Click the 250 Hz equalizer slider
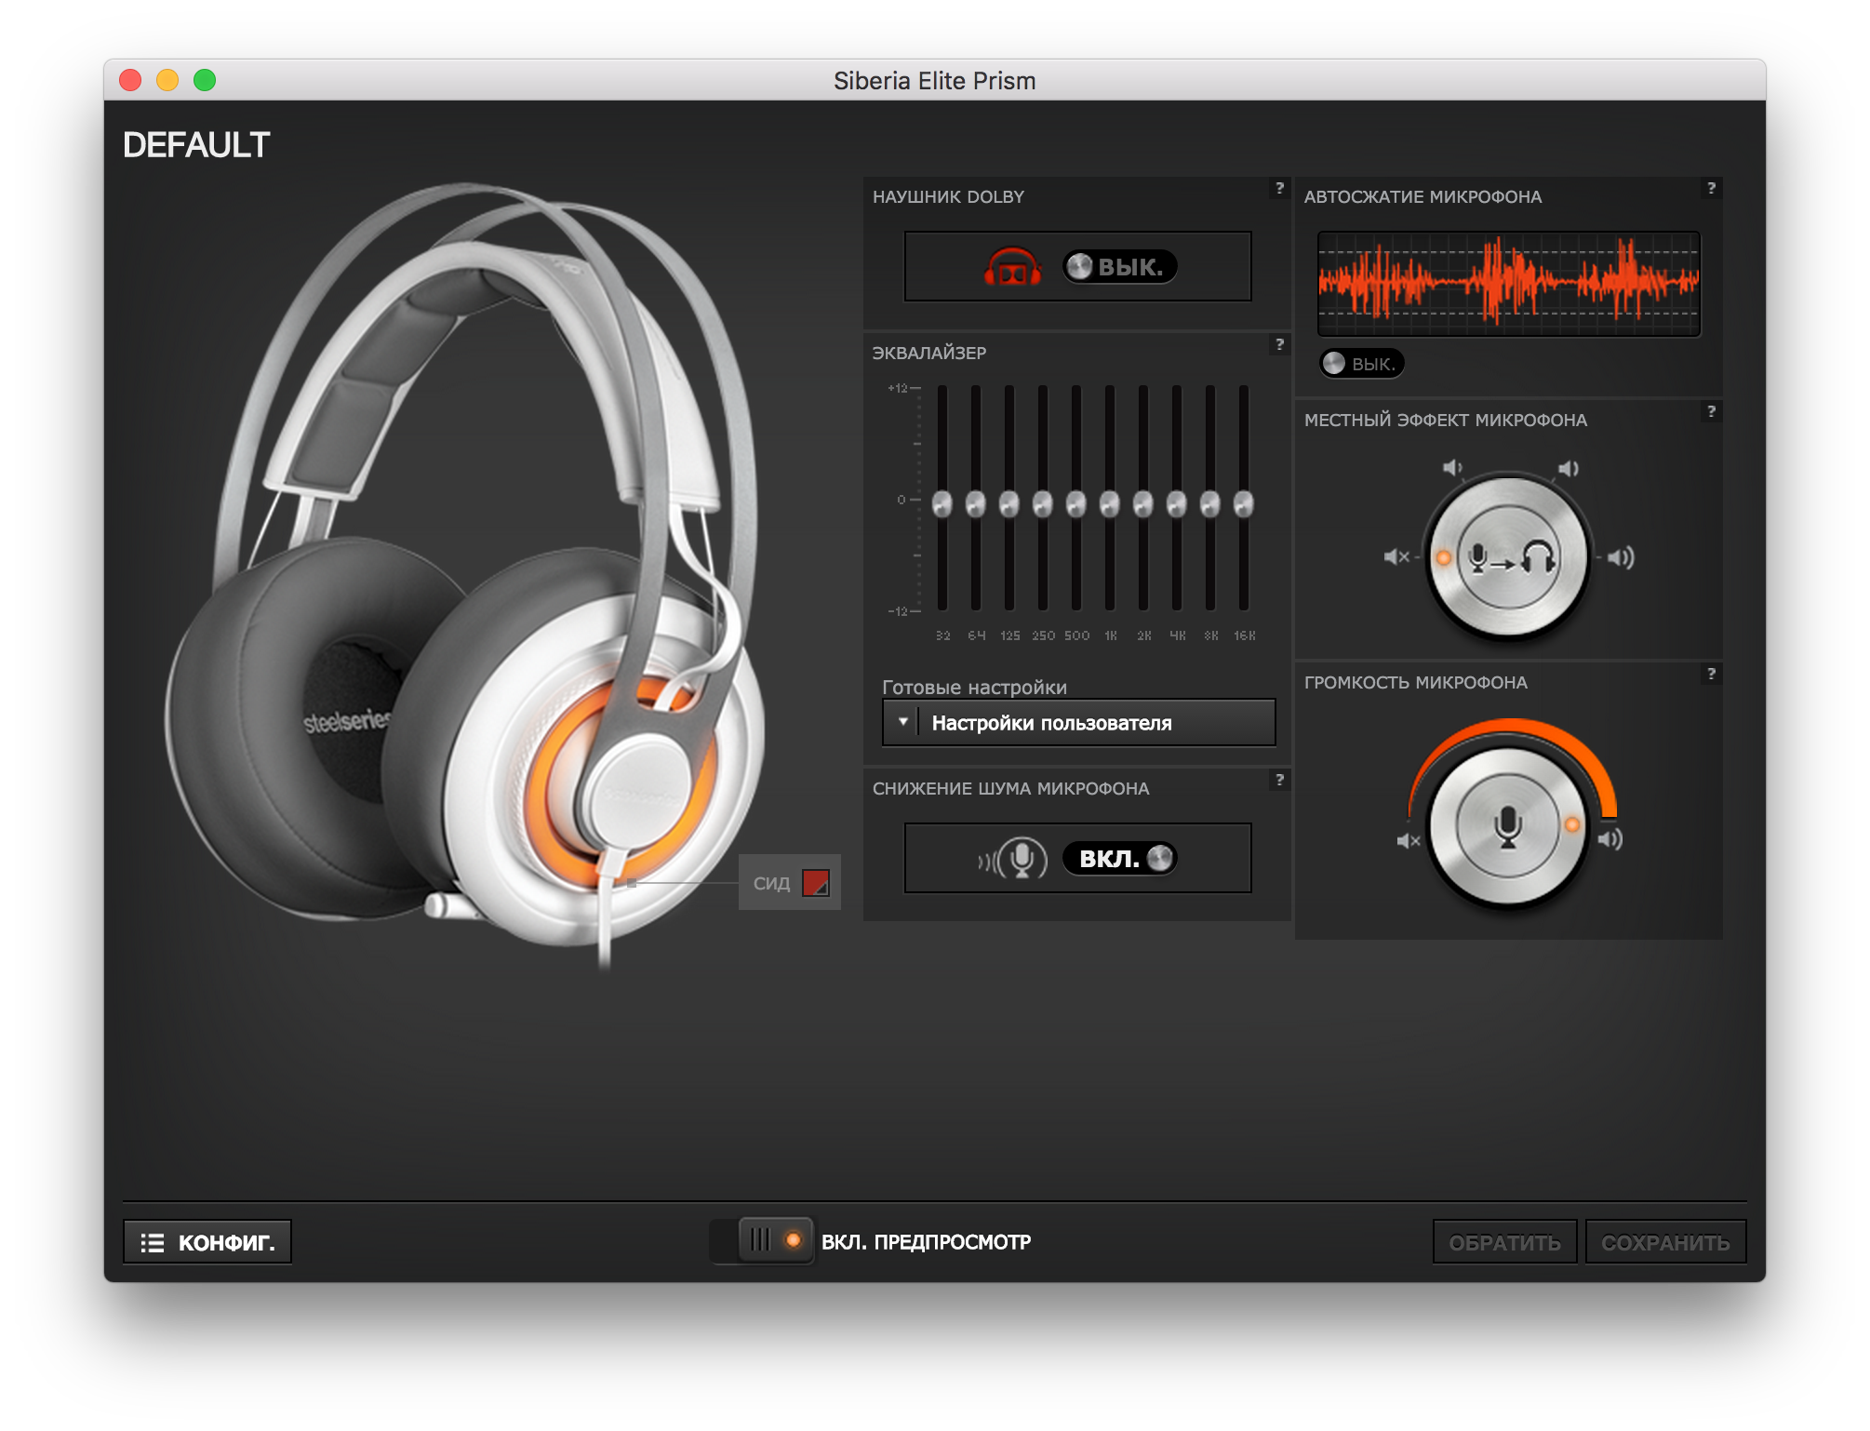 pos(1043,503)
